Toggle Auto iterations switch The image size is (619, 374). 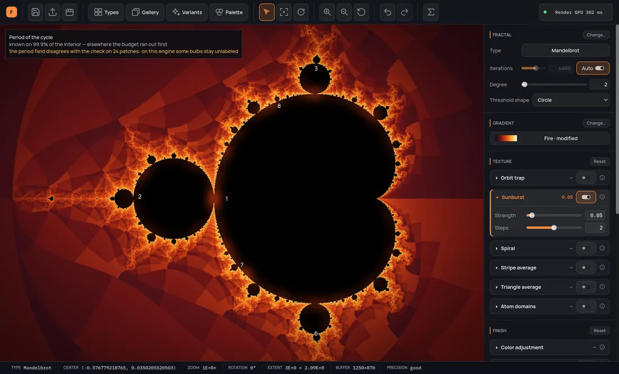click(593, 68)
